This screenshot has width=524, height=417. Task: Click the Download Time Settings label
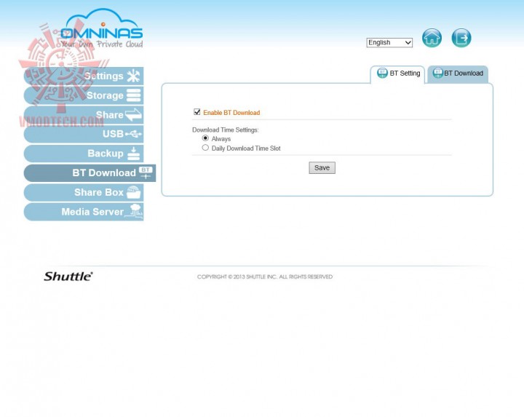[x=225, y=130]
